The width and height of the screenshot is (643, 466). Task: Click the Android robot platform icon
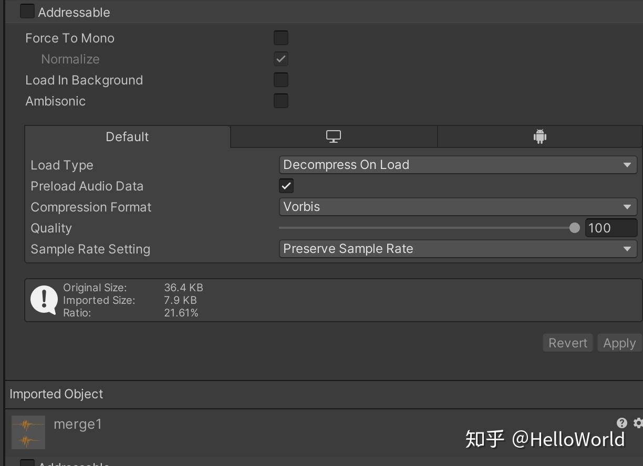540,136
